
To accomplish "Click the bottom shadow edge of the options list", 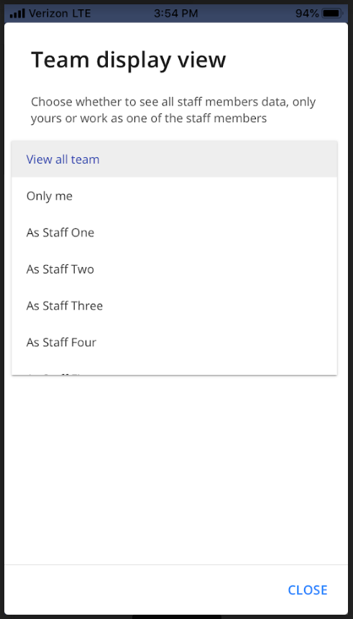I will 174,375.
